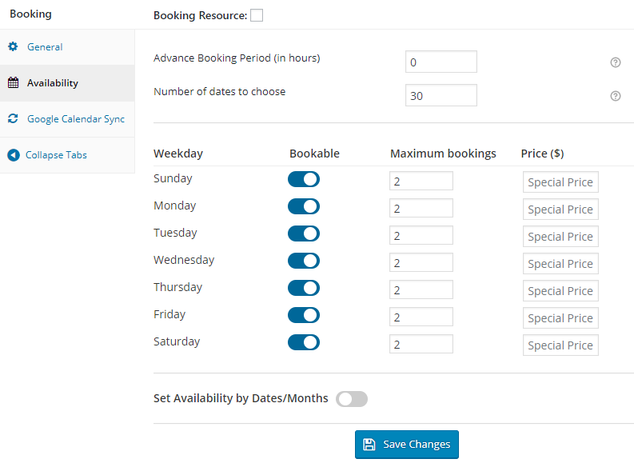Screen dimensions: 634x467
Task: Click Monday's Maximum bookings field
Action: [x=421, y=209]
